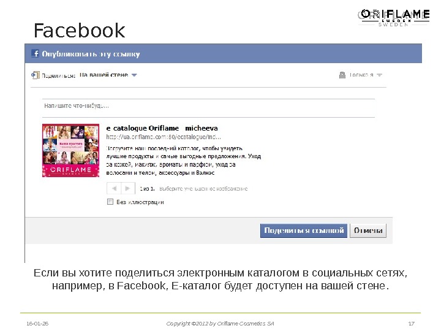
Task: Click the 'Напишите что-нибудь' text field
Action: pyautogui.click(x=208, y=108)
